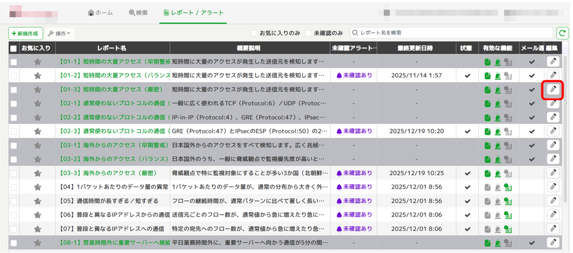Click the gray alert siren icon in 【05】 row

(498, 201)
